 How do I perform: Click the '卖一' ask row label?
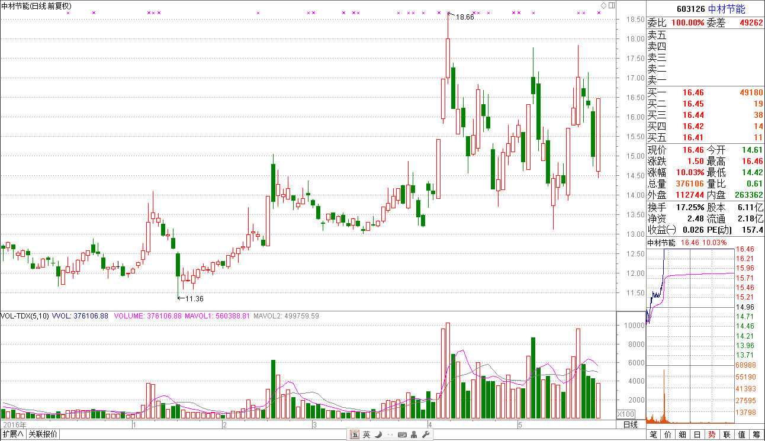click(657, 80)
